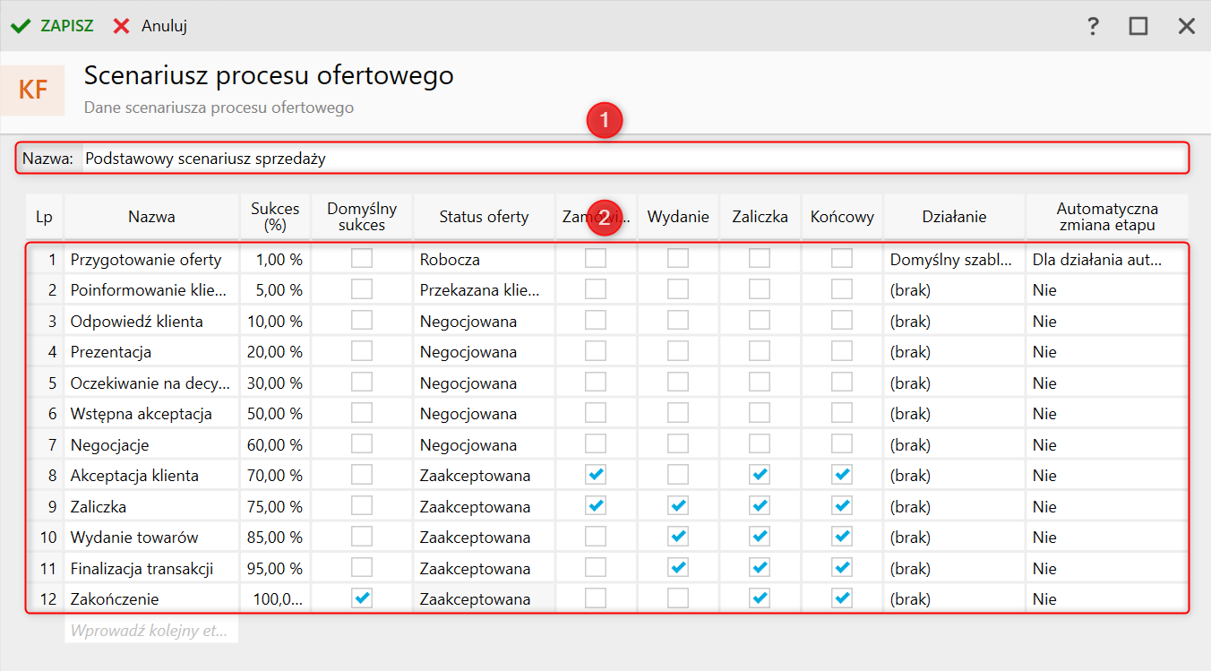This screenshot has height=671, width=1211.
Task: Open automatic stage change cell for Prezentacja
Action: coord(1107,352)
